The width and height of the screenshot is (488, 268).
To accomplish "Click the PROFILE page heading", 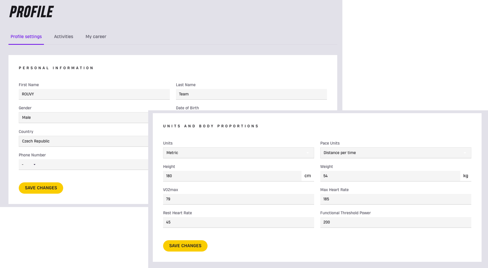I will pyautogui.click(x=31, y=12).
